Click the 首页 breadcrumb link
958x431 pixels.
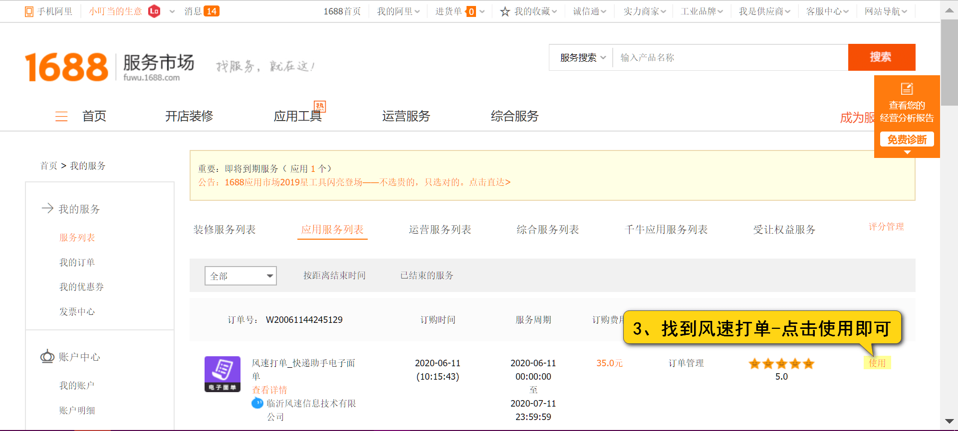click(49, 165)
